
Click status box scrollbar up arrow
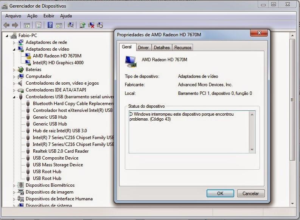(x=252, y=115)
